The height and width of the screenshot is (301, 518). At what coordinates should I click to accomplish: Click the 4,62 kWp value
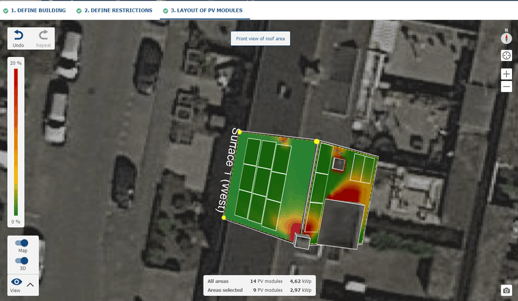pyautogui.click(x=300, y=281)
